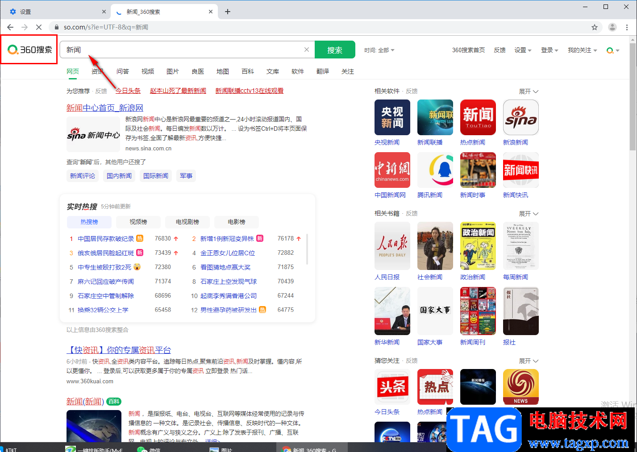Select the 电视剧榜 ranking tab
This screenshot has height=452, width=637.
tap(187, 222)
